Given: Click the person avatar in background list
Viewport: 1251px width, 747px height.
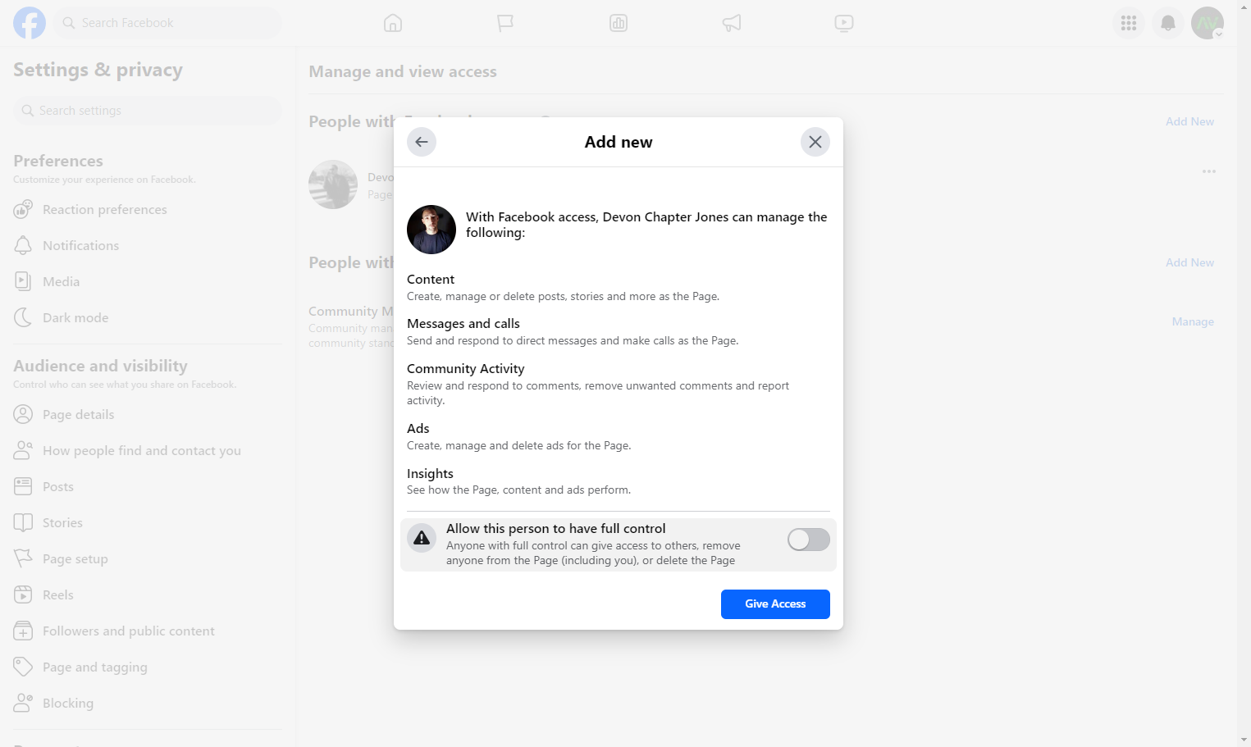Looking at the screenshot, I should pyautogui.click(x=333, y=184).
